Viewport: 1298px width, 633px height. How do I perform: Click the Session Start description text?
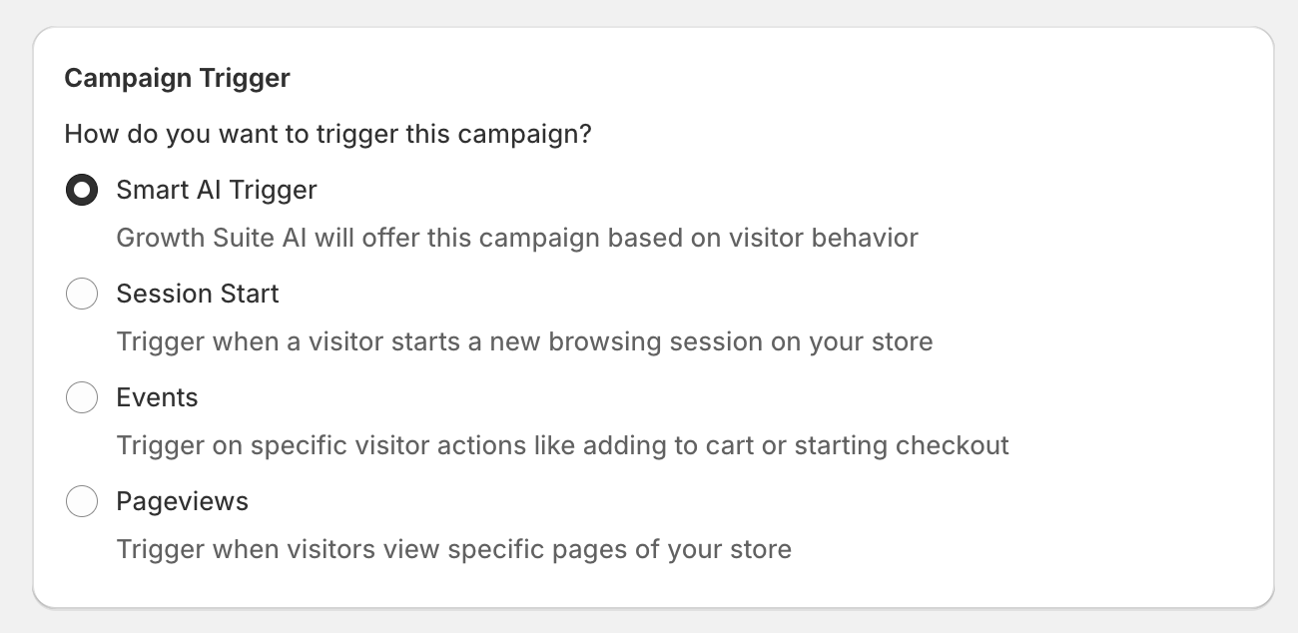[525, 341]
